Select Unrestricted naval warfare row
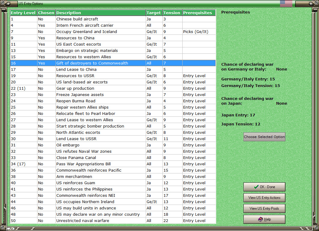319x231 pixels. tap(113, 220)
